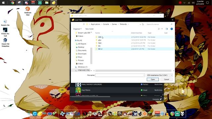This screenshot has width=212, height=119.
Task: Click the Connected status icon in Citra
Action: [161, 99]
